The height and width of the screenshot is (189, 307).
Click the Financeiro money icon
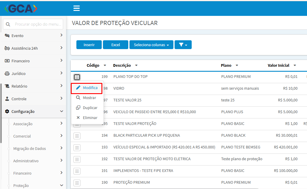7,61
